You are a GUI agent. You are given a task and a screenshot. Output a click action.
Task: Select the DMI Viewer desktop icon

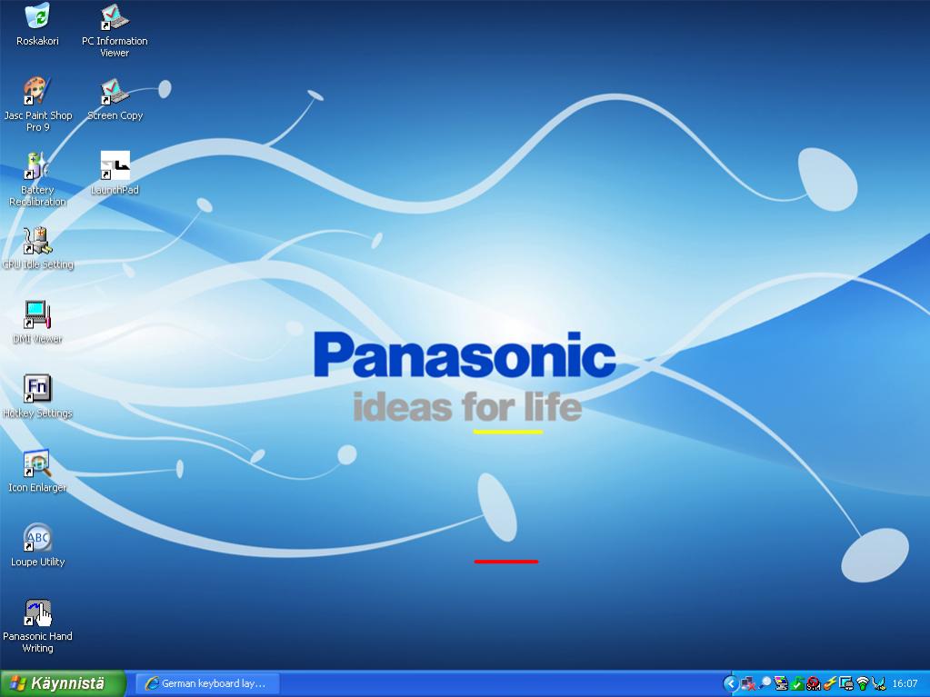pyautogui.click(x=37, y=322)
